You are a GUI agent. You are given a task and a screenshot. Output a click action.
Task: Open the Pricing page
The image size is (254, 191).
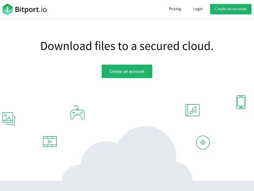(175, 9)
